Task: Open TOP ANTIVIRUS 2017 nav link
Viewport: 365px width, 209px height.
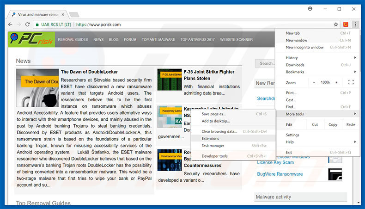Action: pos(197,40)
